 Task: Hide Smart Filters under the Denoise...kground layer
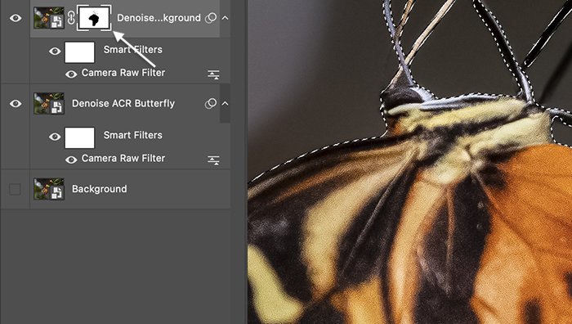pyautogui.click(x=55, y=52)
